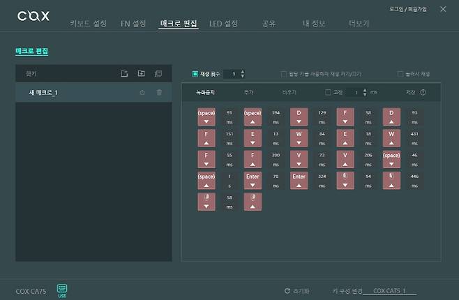Toggle the 재생 횟수 checkbox

pos(195,73)
